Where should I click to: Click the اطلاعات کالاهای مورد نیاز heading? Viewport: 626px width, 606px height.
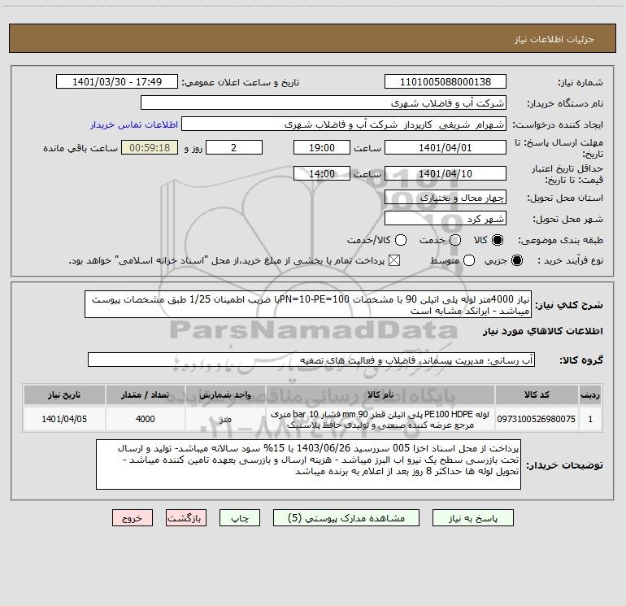click(x=542, y=331)
